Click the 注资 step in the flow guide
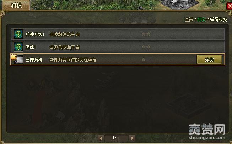Image resolution: width=232 pixels, height=144 pixels. point(189,19)
